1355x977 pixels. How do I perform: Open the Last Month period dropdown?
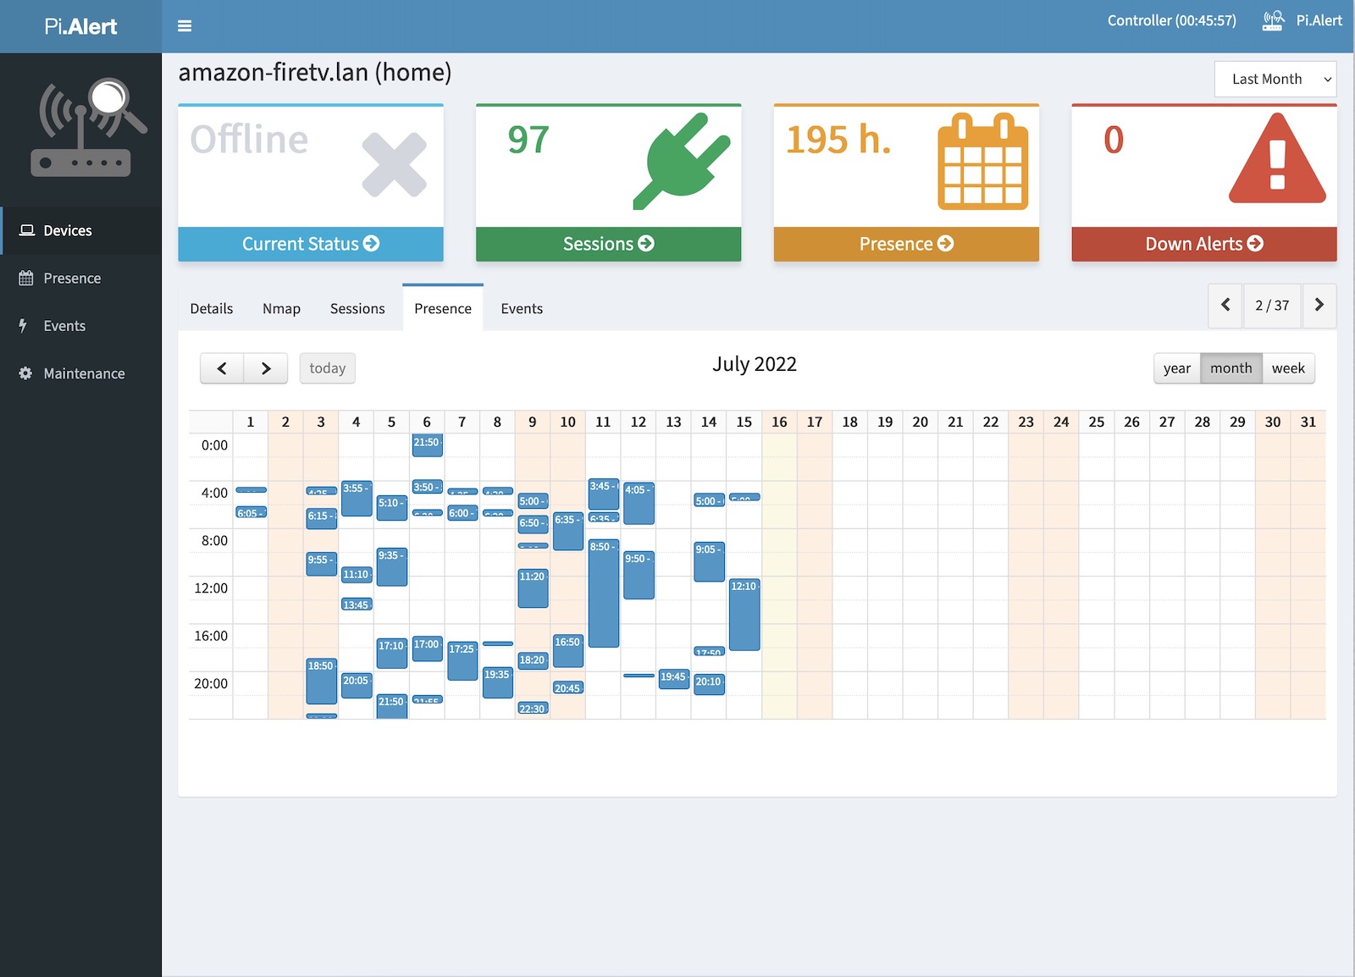click(1275, 79)
